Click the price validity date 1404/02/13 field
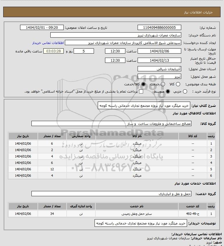 point(159,60)
